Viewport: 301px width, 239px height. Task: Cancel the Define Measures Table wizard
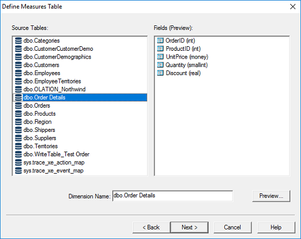click(232, 228)
